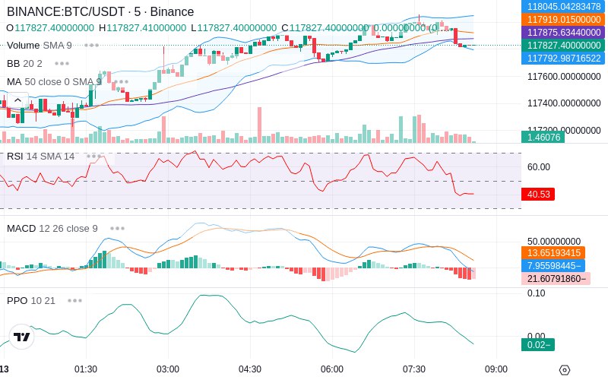Screen dimensions: 608x380
Task: Click the 117600.00000000 price axis tick
Action: click(x=564, y=77)
